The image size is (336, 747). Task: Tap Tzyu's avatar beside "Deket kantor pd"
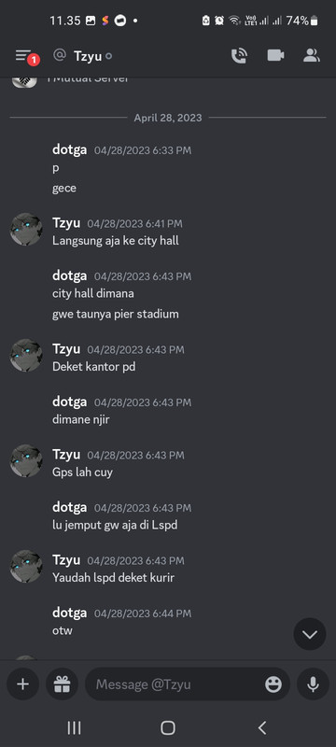coord(26,356)
